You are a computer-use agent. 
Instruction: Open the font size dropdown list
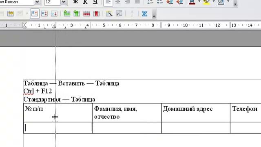[64, 2]
